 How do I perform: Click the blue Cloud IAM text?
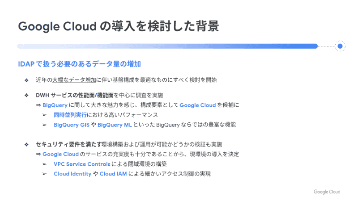113,174
